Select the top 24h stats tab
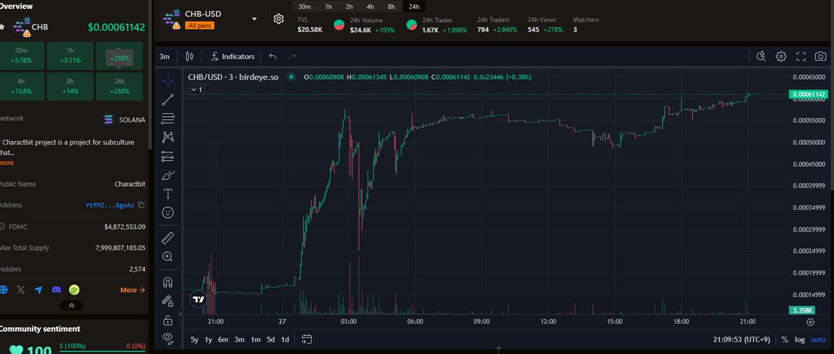834x354 pixels. coord(414,6)
